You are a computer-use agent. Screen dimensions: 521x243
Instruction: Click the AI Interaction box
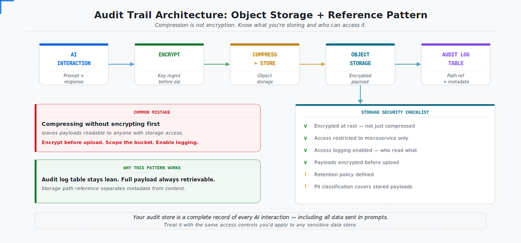click(x=74, y=64)
